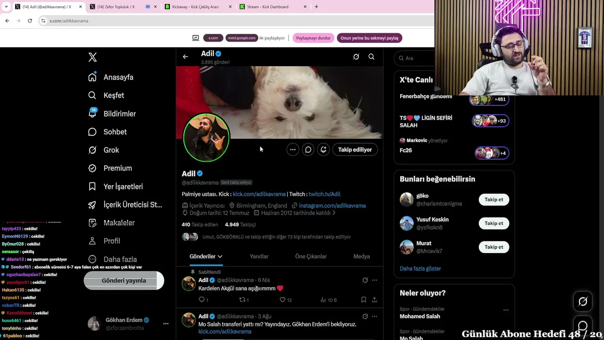Image resolution: width=604 pixels, height=340 pixels.
Task: Open a new browser tab
Action: click(x=316, y=7)
